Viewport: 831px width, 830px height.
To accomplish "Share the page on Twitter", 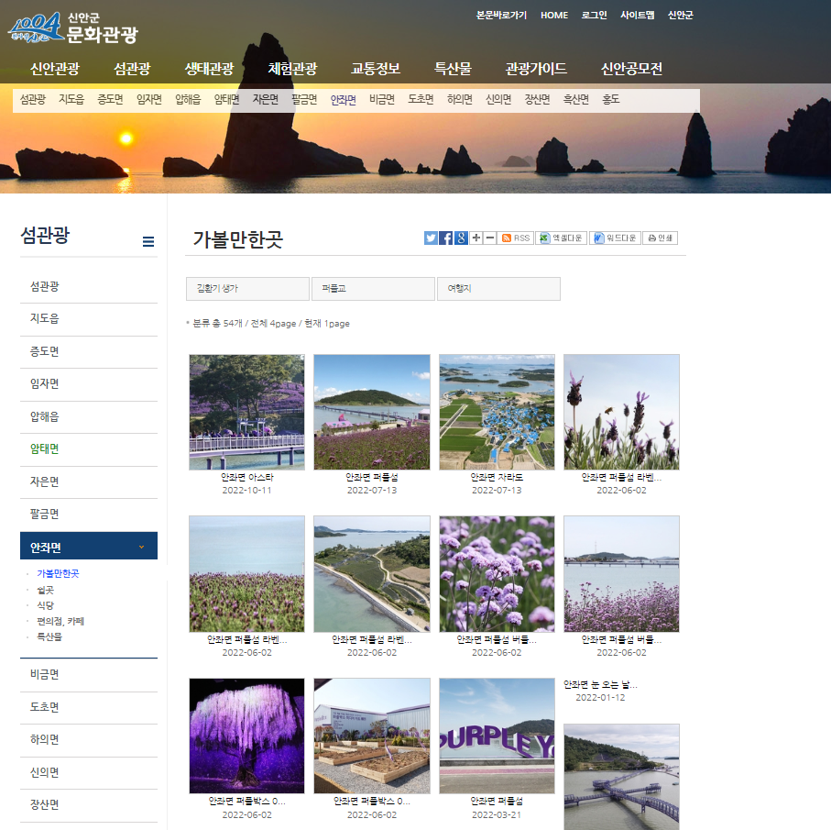I will coord(431,238).
